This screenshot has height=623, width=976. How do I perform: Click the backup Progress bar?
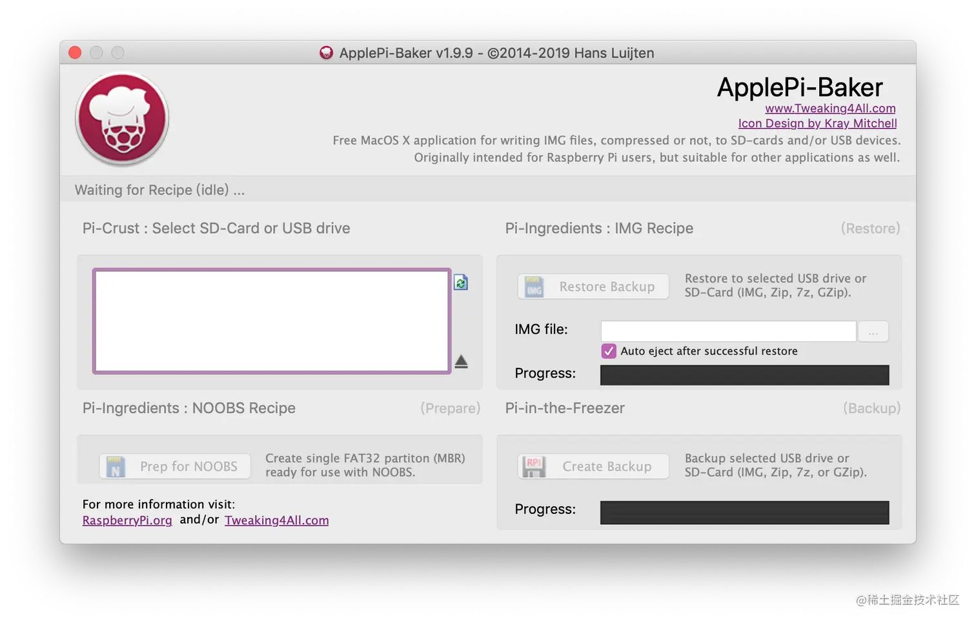tap(744, 513)
